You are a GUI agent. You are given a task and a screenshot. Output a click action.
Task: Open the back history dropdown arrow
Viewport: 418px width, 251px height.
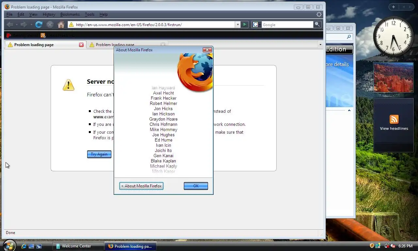(x=17, y=25)
